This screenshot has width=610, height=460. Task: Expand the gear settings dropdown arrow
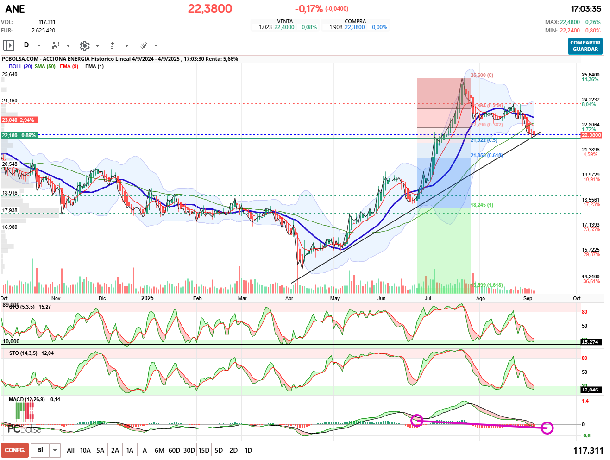[x=97, y=46]
